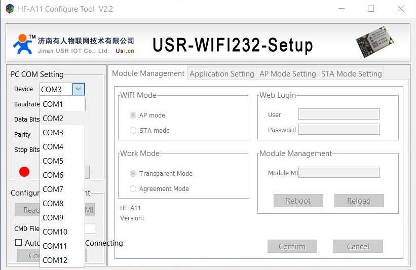This screenshot has height=270, width=416.
Task: Click the Module MID input field
Action: click(339, 172)
